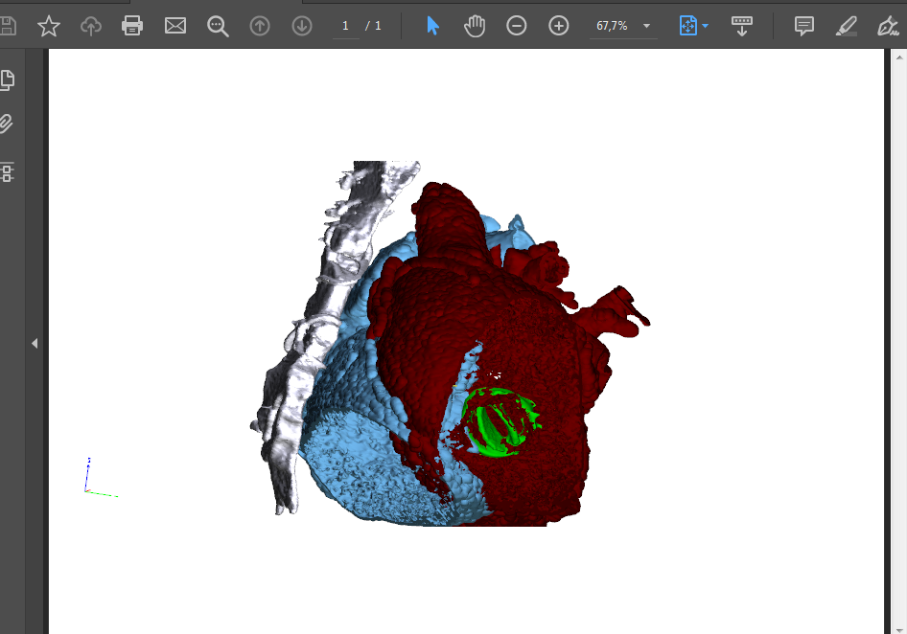This screenshot has width=907, height=634.
Task: Add a comment note
Action: click(804, 26)
